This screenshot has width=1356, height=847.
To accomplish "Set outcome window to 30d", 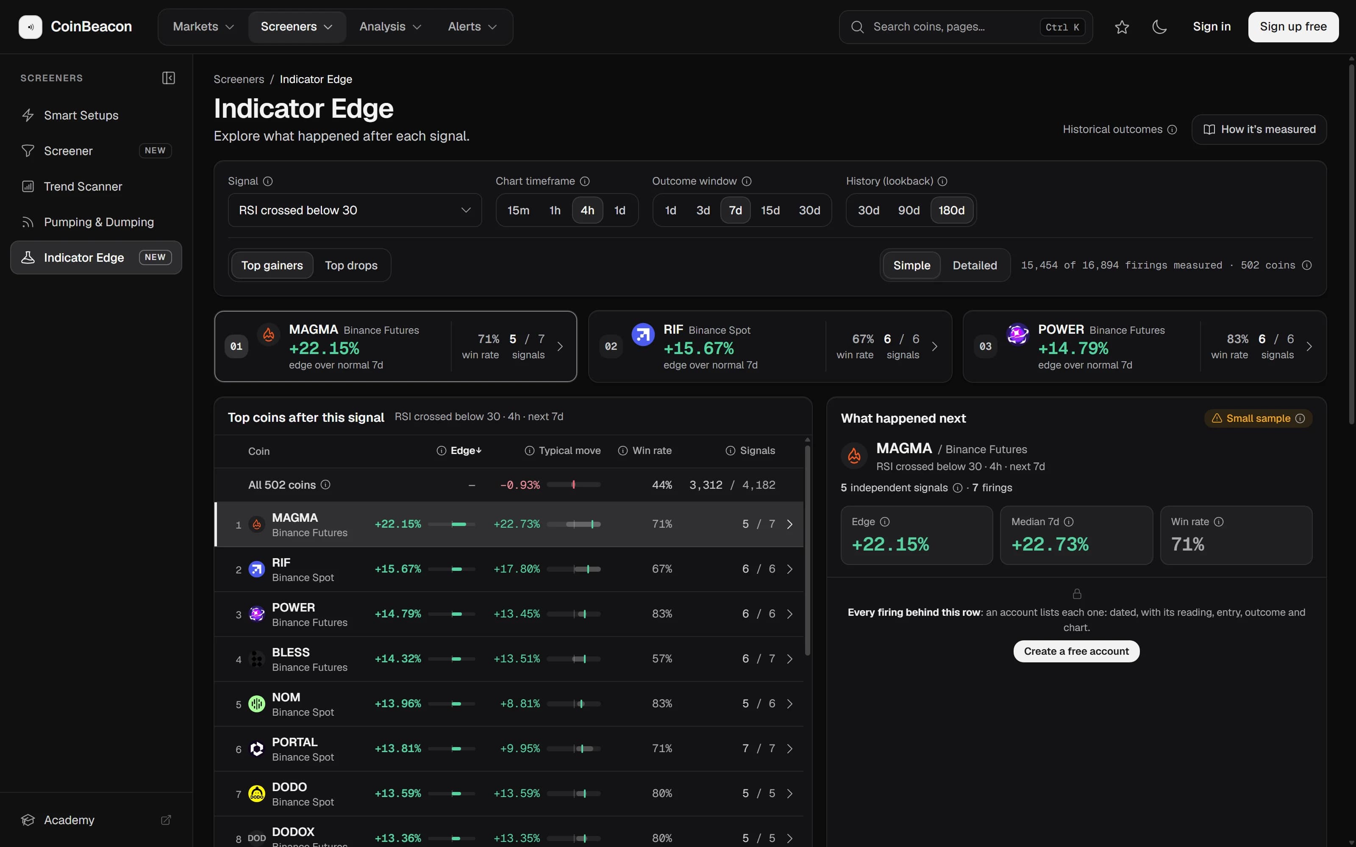I will tap(809, 210).
